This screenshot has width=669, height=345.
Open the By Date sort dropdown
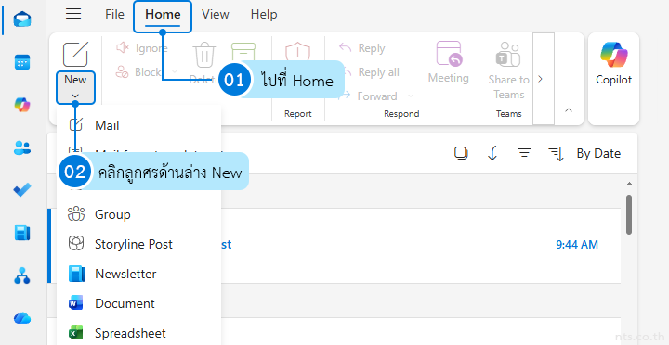tap(598, 153)
